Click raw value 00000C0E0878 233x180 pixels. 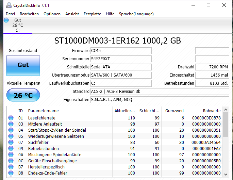click(206, 118)
